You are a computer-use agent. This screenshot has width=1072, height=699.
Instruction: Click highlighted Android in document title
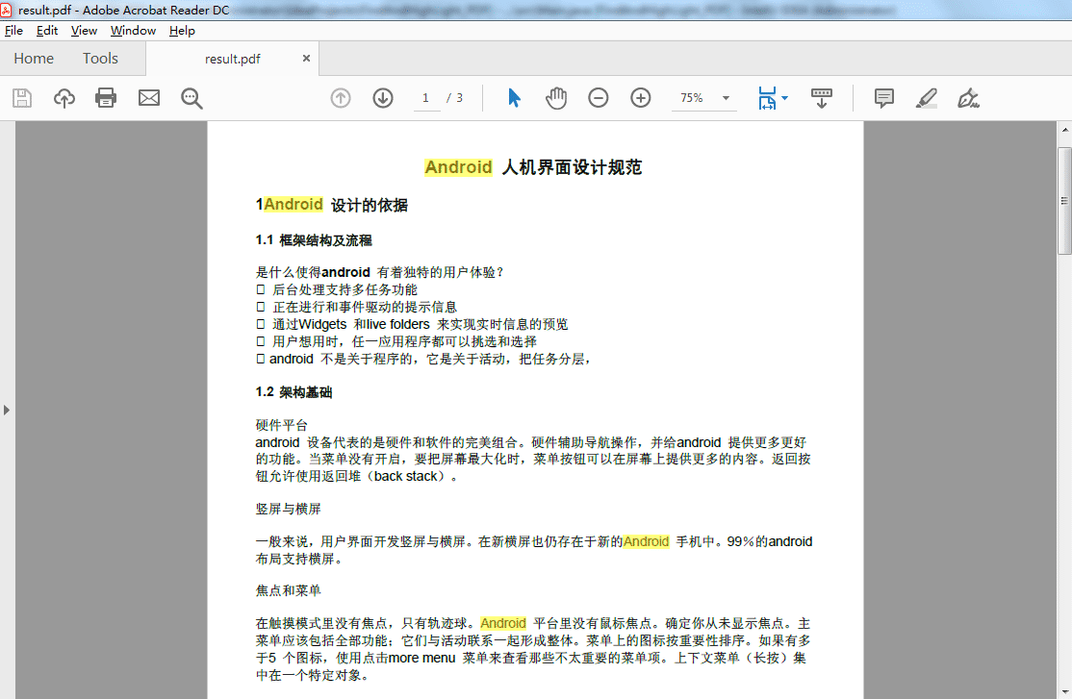click(x=458, y=167)
